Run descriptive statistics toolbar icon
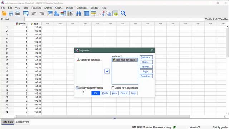229x129 pixels. tap(70, 14)
